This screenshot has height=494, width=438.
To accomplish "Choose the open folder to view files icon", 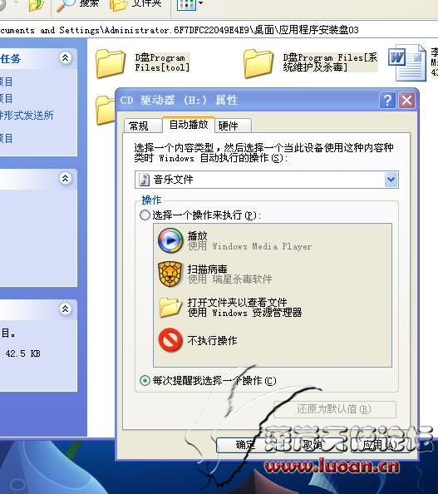I will click(170, 307).
